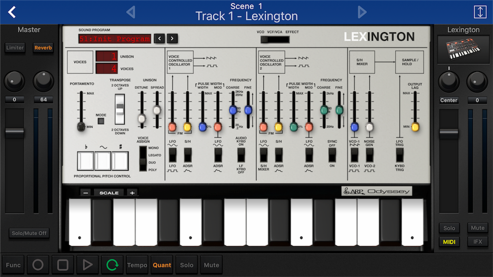This screenshot has height=277, width=493.
Task: Click the Unison voice count display
Action: [106, 56]
